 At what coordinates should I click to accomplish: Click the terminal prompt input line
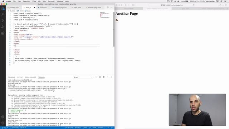(x=34, y=125)
